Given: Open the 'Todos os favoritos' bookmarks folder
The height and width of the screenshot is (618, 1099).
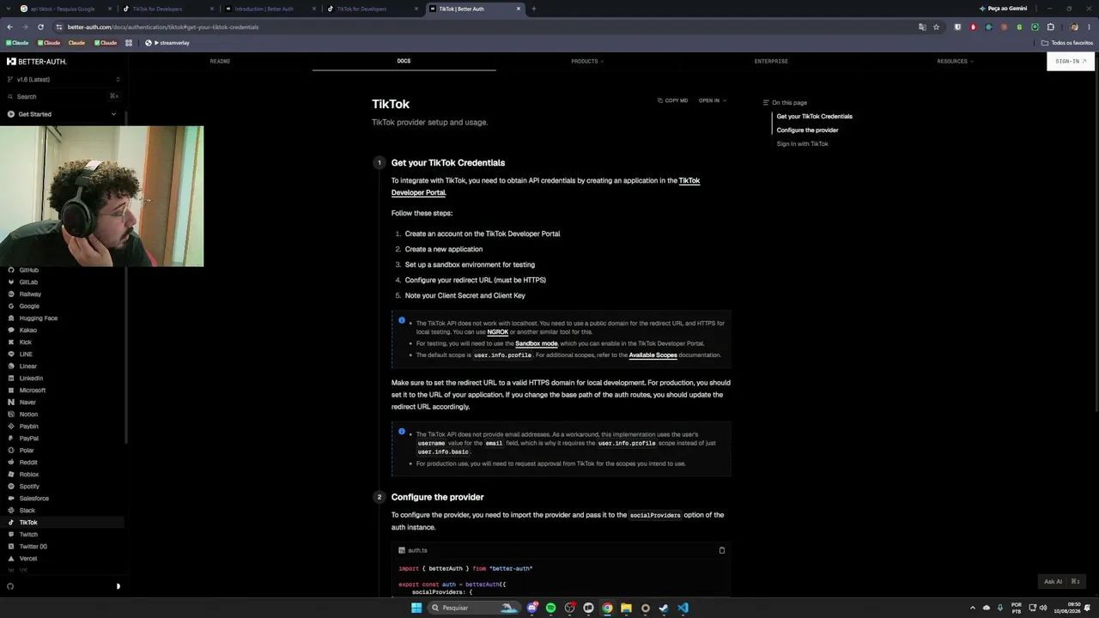Looking at the screenshot, I should [1067, 43].
